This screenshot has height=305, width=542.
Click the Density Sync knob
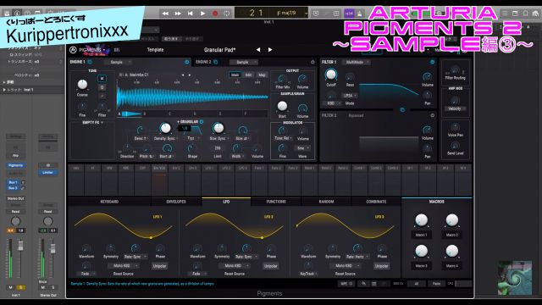166,128
